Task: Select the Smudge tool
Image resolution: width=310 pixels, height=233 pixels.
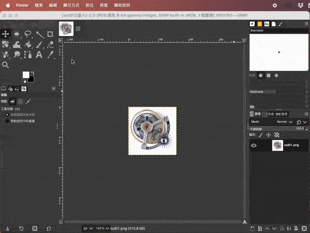Action: 17,54
